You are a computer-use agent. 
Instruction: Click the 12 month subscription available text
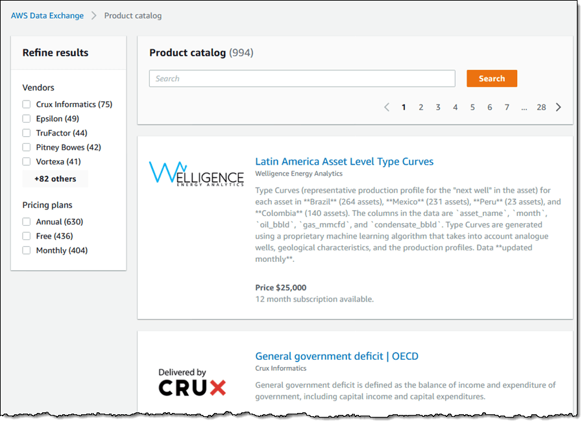click(314, 300)
